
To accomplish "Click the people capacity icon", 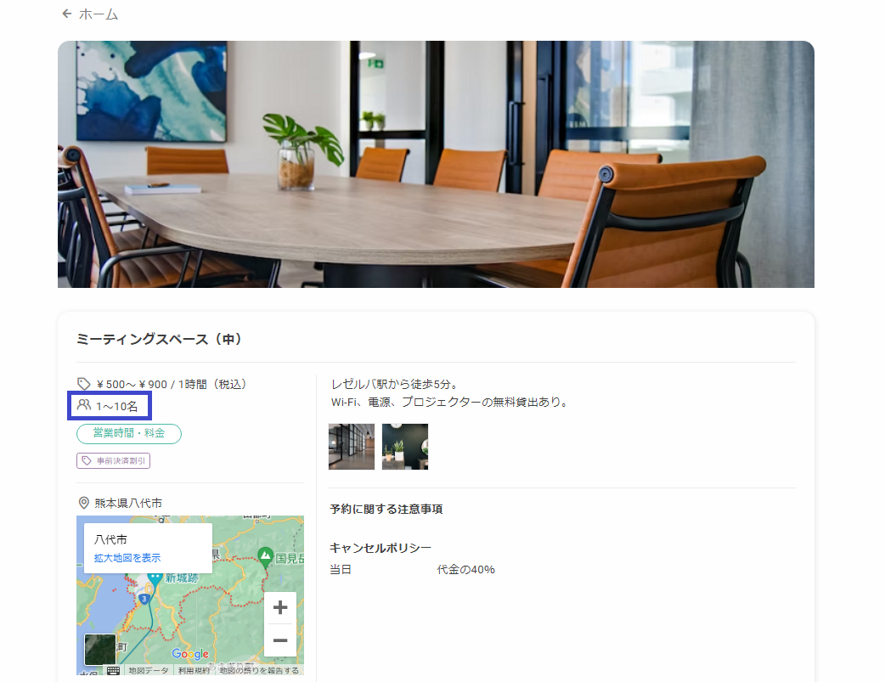I will pos(83,405).
